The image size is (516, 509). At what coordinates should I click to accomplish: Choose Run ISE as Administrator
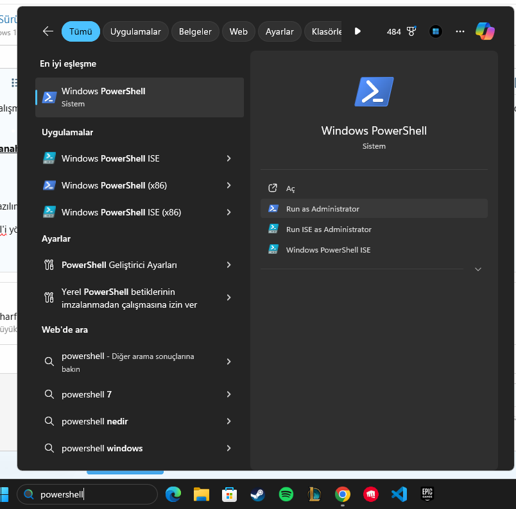pos(374,229)
